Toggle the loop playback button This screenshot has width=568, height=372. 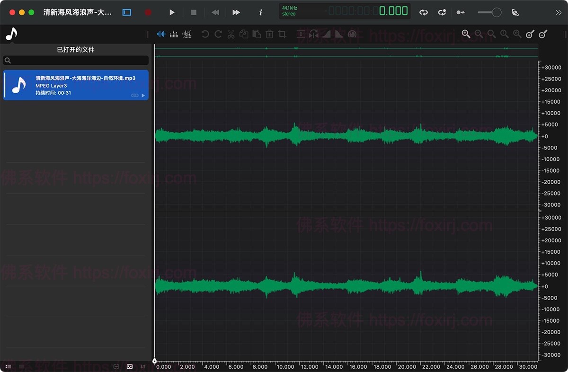click(424, 12)
